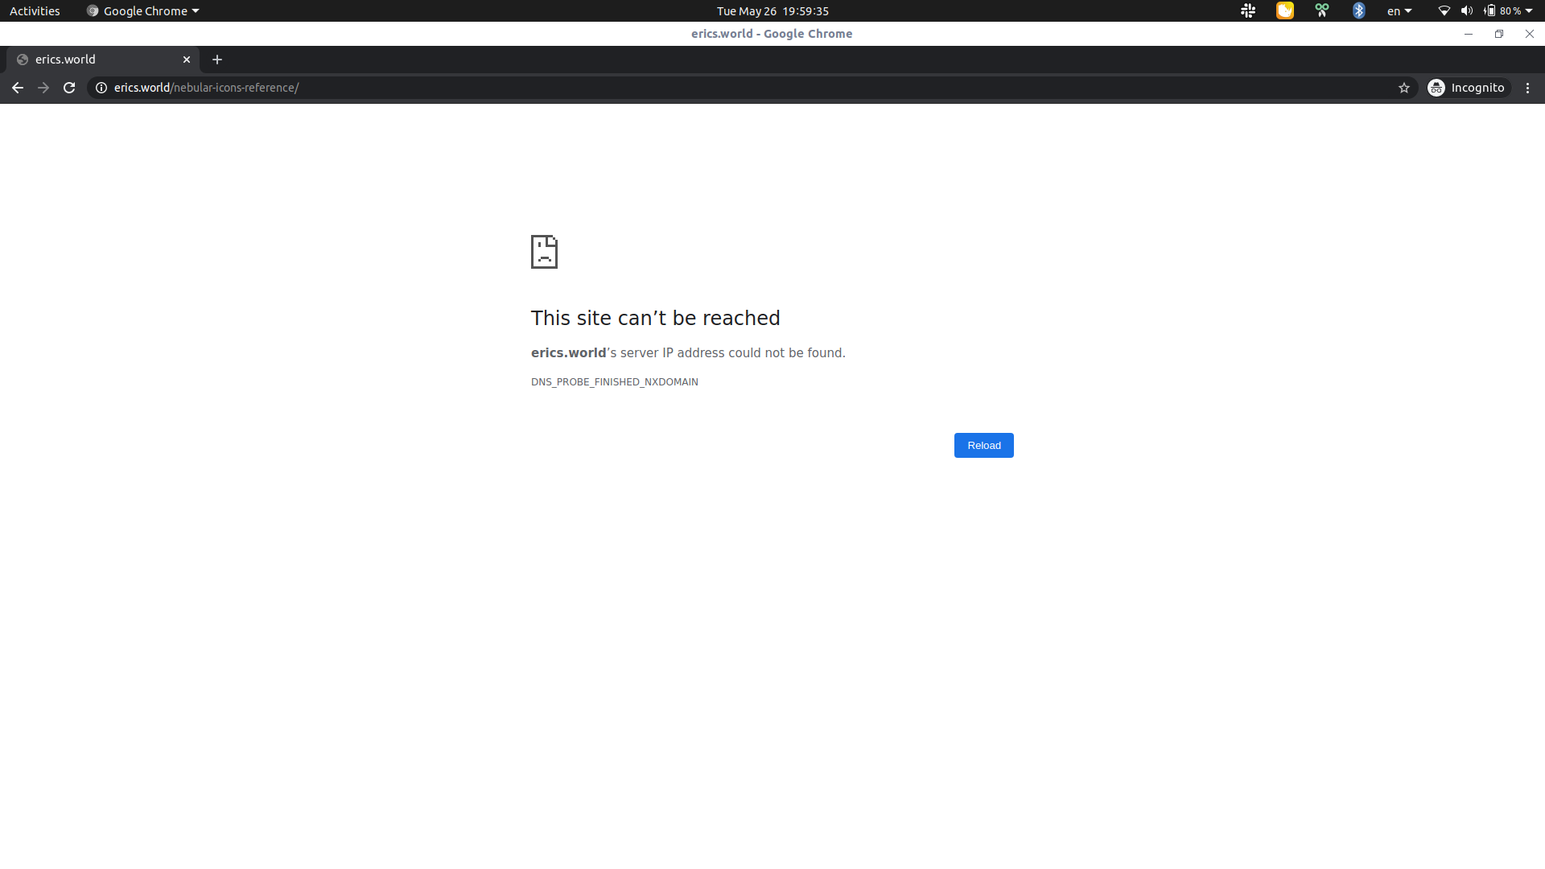
Task: Close the erics.world tab
Action: point(187,59)
